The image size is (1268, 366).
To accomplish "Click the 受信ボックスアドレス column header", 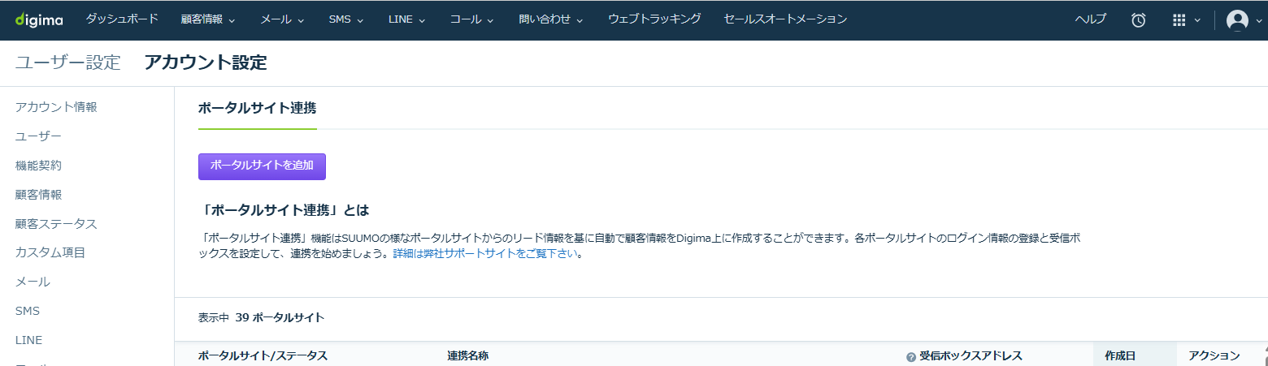I will [x=971, y=355].
